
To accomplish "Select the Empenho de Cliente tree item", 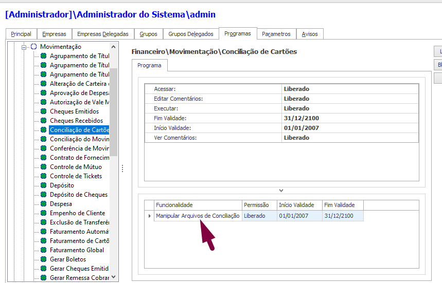I will click(x=77, y=213).
